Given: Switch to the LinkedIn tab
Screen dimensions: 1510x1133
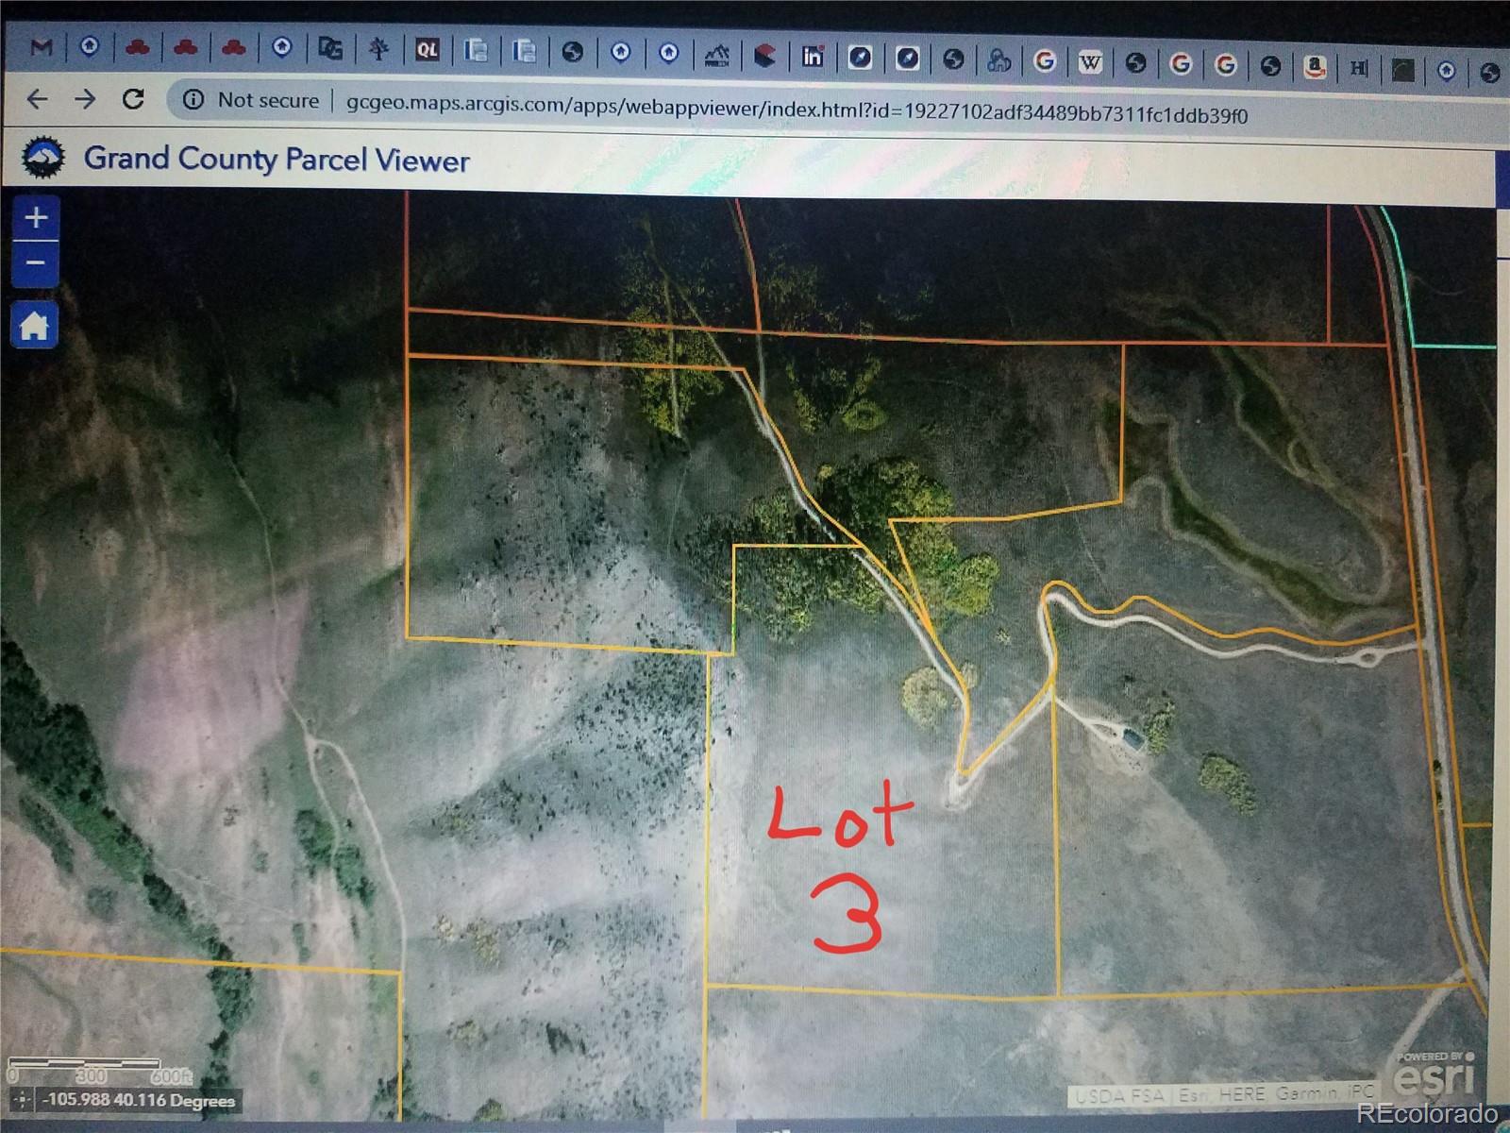Looking at the screenshot, I should pyautogui.click(x=812, y=57).
